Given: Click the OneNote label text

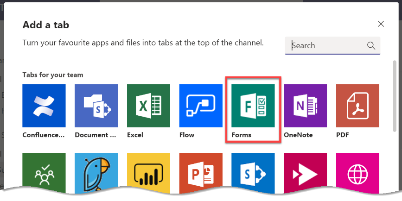Looking at the screenshot, I should (299, 135).
